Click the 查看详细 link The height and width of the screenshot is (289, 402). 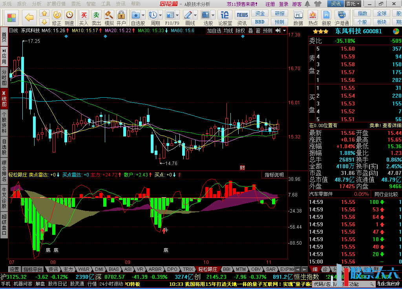click(x=392, y=125)
